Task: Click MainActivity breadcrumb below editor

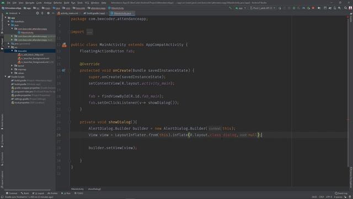Action: coord(77,189)
